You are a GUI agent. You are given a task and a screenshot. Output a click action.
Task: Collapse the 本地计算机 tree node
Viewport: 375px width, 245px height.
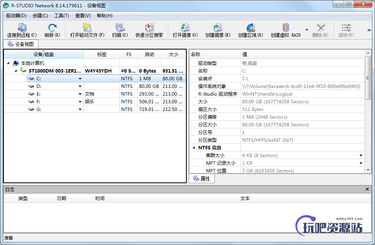click(x=8, y=63)
